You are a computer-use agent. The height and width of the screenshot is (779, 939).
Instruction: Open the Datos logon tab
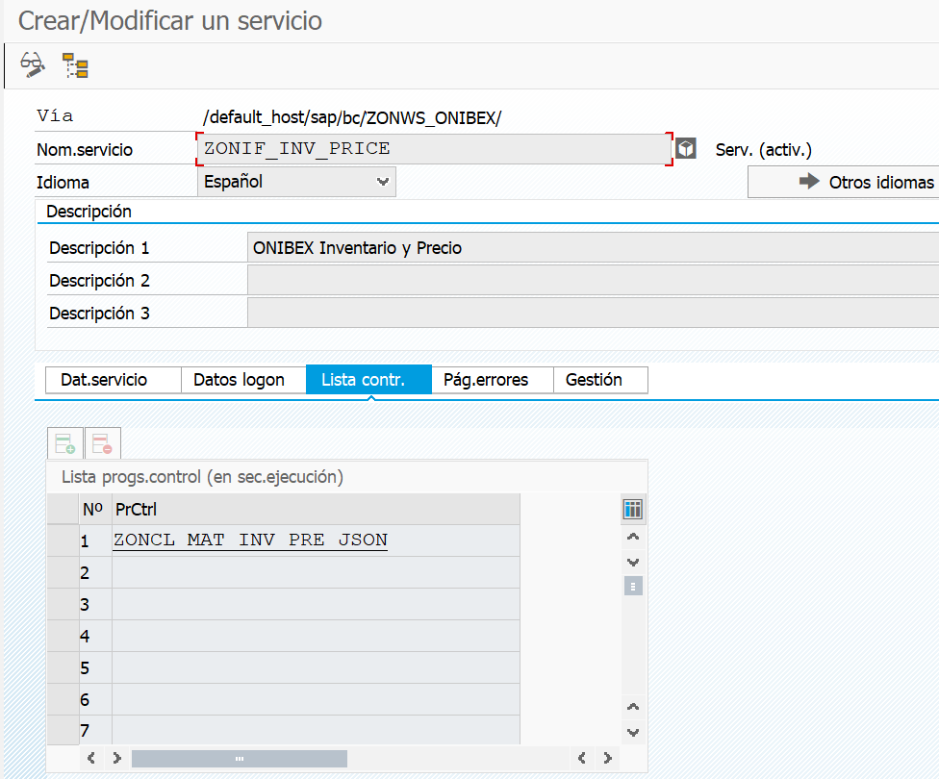pyautogui.click(x=239, y=380)
